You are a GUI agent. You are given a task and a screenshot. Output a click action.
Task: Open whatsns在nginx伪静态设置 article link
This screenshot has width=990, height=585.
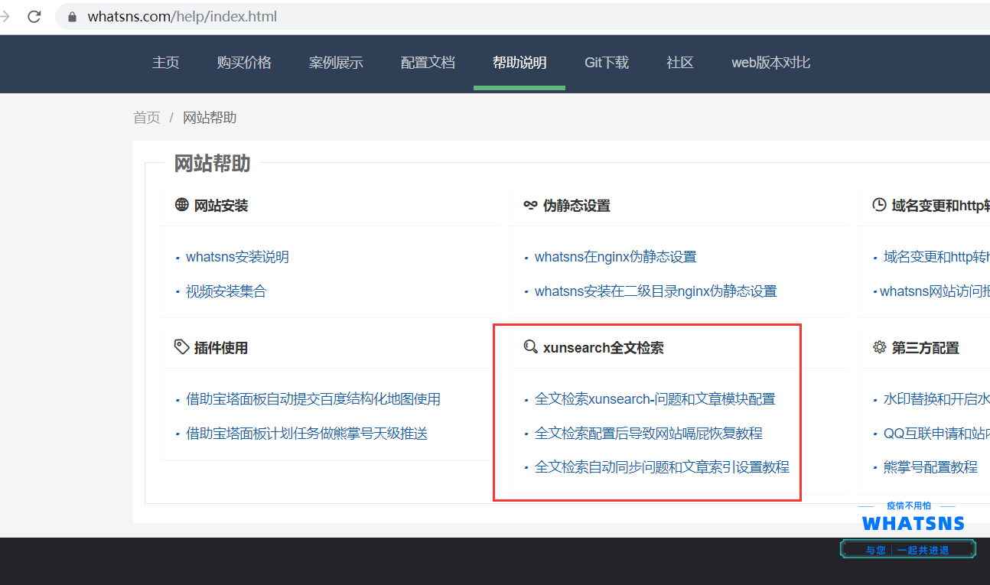click(615, 257)
